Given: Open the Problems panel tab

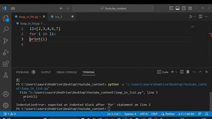Looking at the screenshot, I should click(x=23, y=72).
